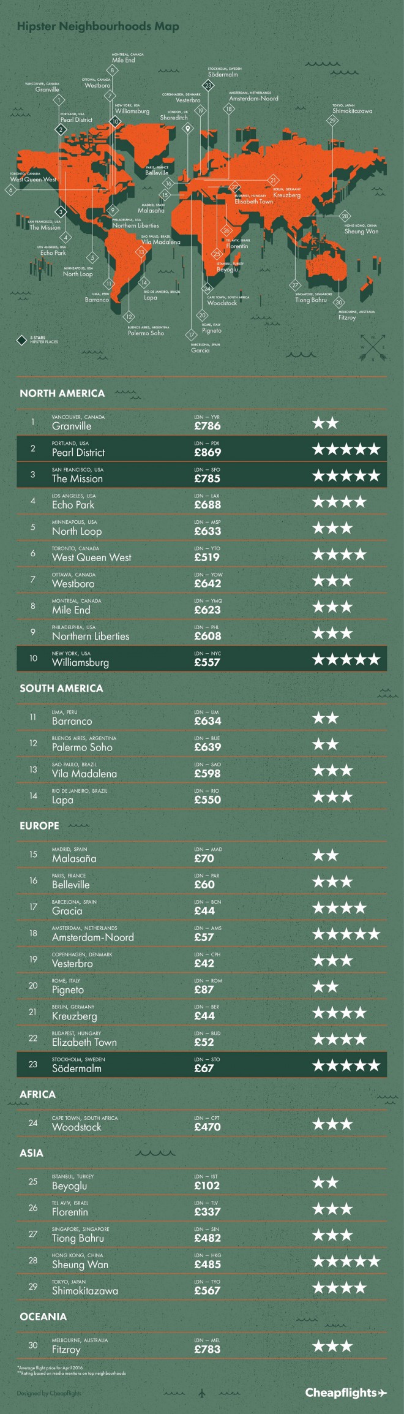The height and width of the screenshot is (1414, 404).
Task: Click the compass rose icon
Action: 373,347
